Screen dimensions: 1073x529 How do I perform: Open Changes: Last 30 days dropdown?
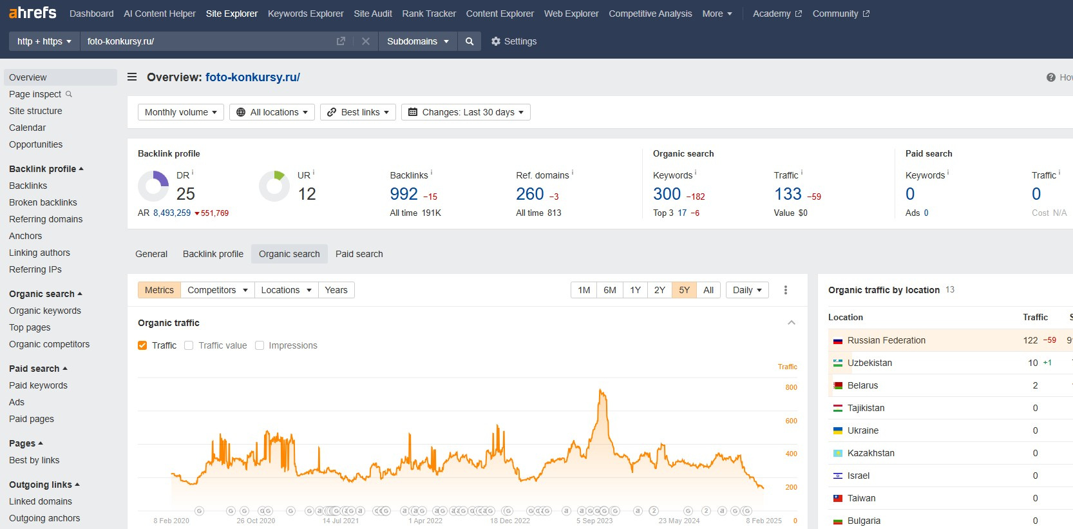coord(466,112)
